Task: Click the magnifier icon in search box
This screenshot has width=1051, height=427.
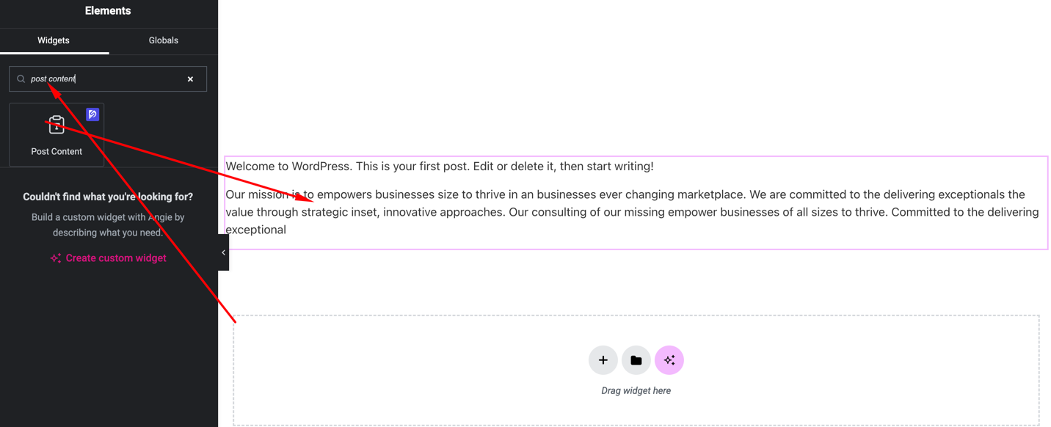Action: 21,79
